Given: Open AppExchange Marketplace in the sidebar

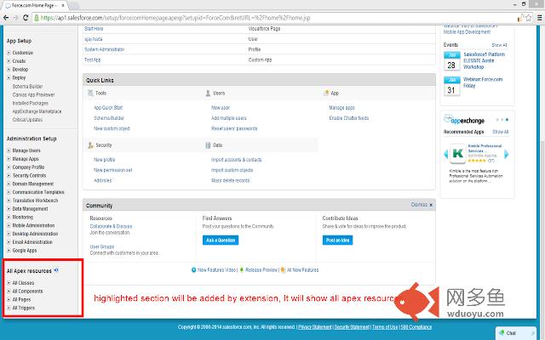Looking at the screenshot, I should 37,111.
